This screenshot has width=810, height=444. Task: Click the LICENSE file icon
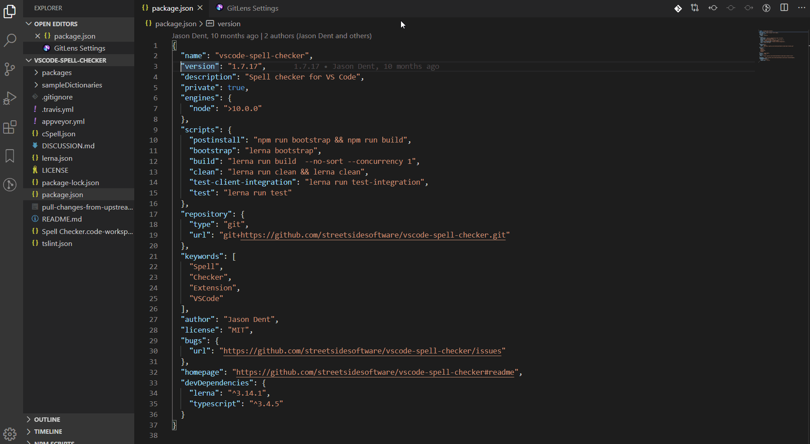pos(35,170)
